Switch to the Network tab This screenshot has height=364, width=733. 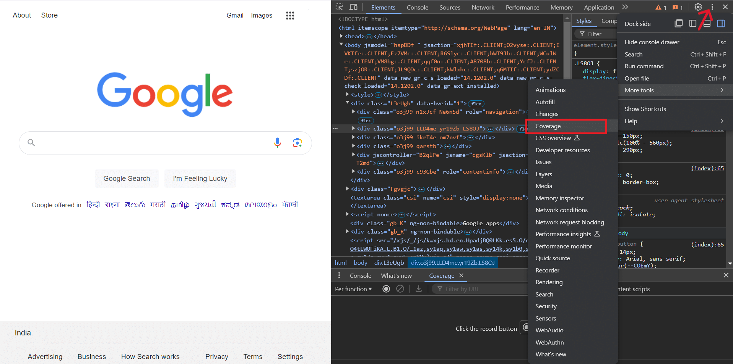[483, 8]
